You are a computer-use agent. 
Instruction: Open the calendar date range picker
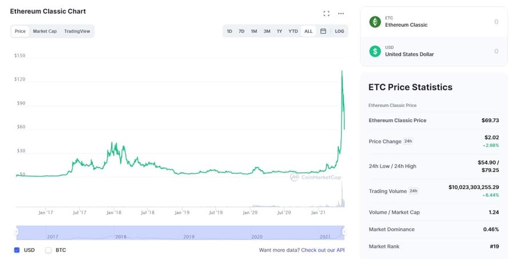tap(323, 31)
